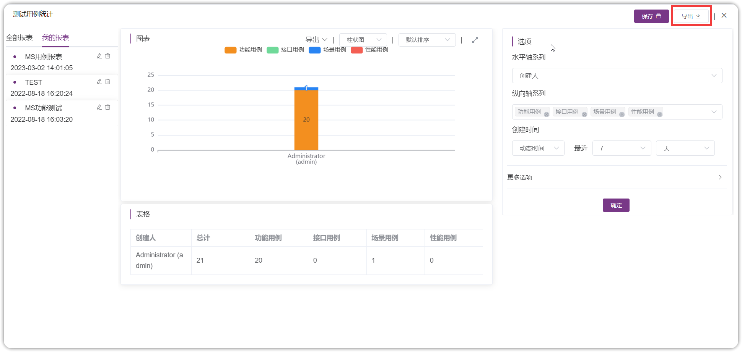Screen dimensions: 742x352
Task: Switch to 全部报表 tab
Action: coord(19,38)
